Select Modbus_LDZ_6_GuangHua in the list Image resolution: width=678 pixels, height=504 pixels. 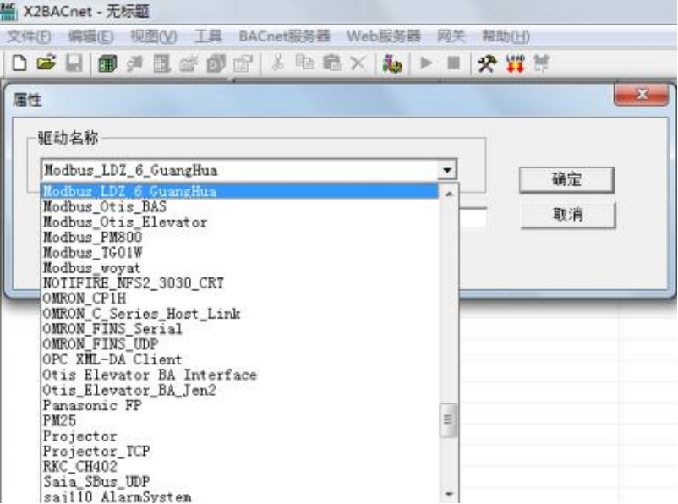(239, 191)
